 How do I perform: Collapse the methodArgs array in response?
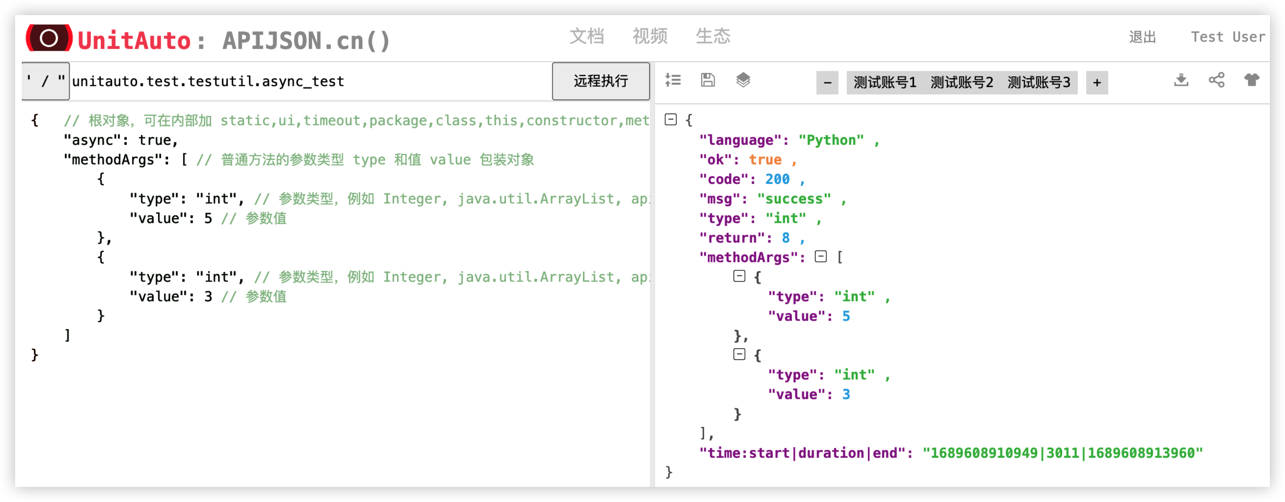(820, 256)
